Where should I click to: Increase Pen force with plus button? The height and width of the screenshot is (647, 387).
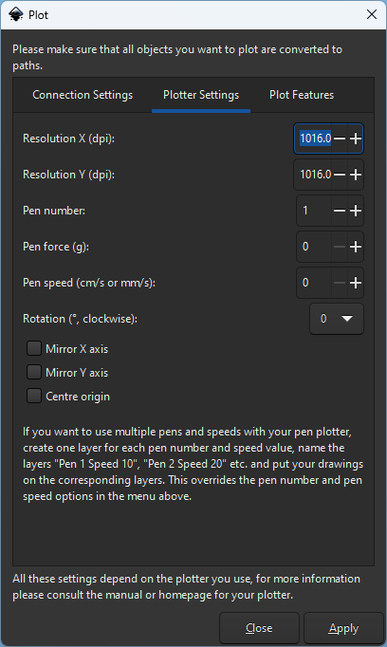point(356,247)
